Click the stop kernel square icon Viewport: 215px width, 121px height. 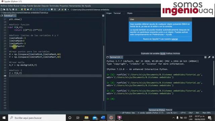tap(205, 57)
